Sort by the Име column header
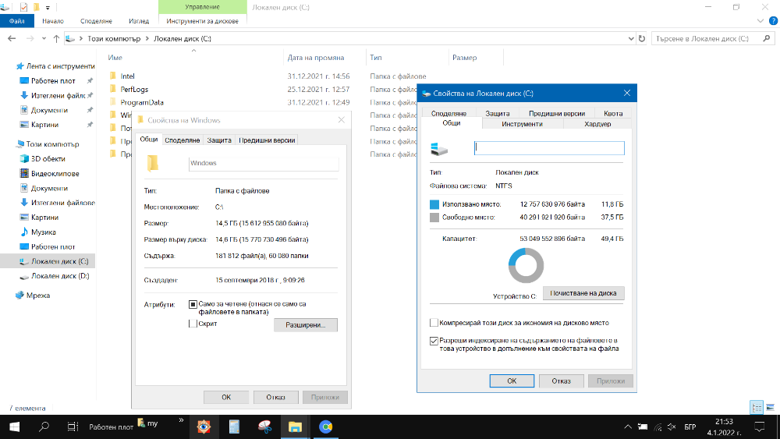This screenshot has width=780, height=439. click(x=115, y=58)
